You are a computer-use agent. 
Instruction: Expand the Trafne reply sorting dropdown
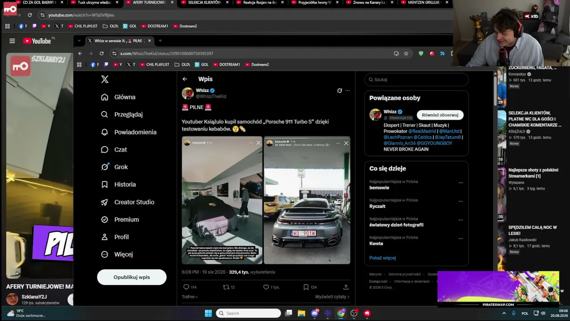(190, 297)
